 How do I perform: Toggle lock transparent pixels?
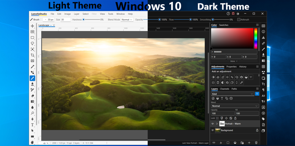[217, 118]
